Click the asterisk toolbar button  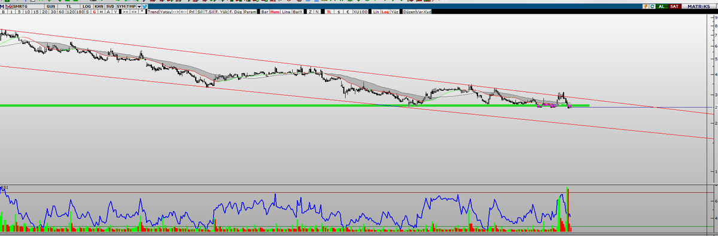pyautogui.click(x=142, y=11)
